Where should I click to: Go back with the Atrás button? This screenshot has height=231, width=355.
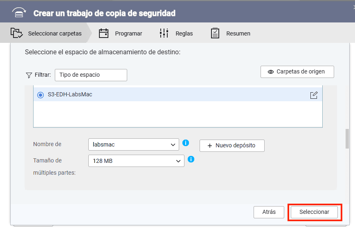point(269,212)
